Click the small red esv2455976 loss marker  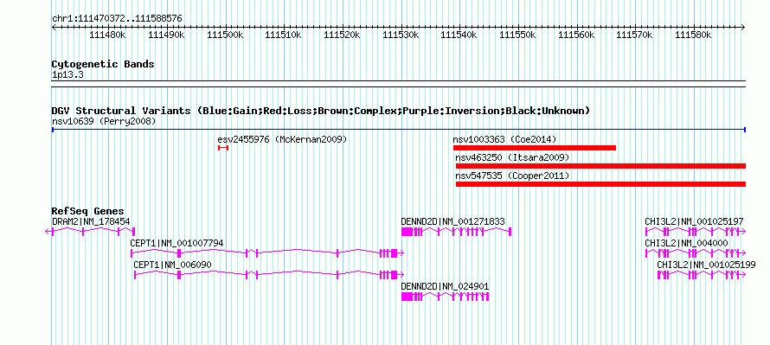point(223,148)
